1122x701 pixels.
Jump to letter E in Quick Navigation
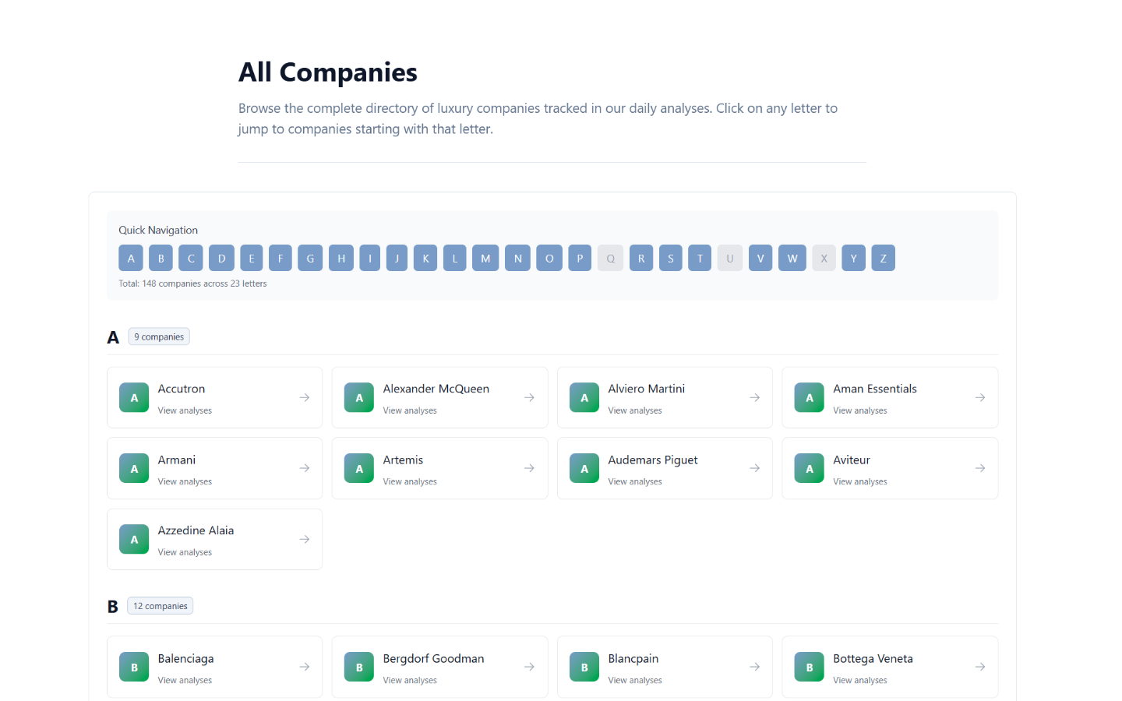tap(252, 258)
